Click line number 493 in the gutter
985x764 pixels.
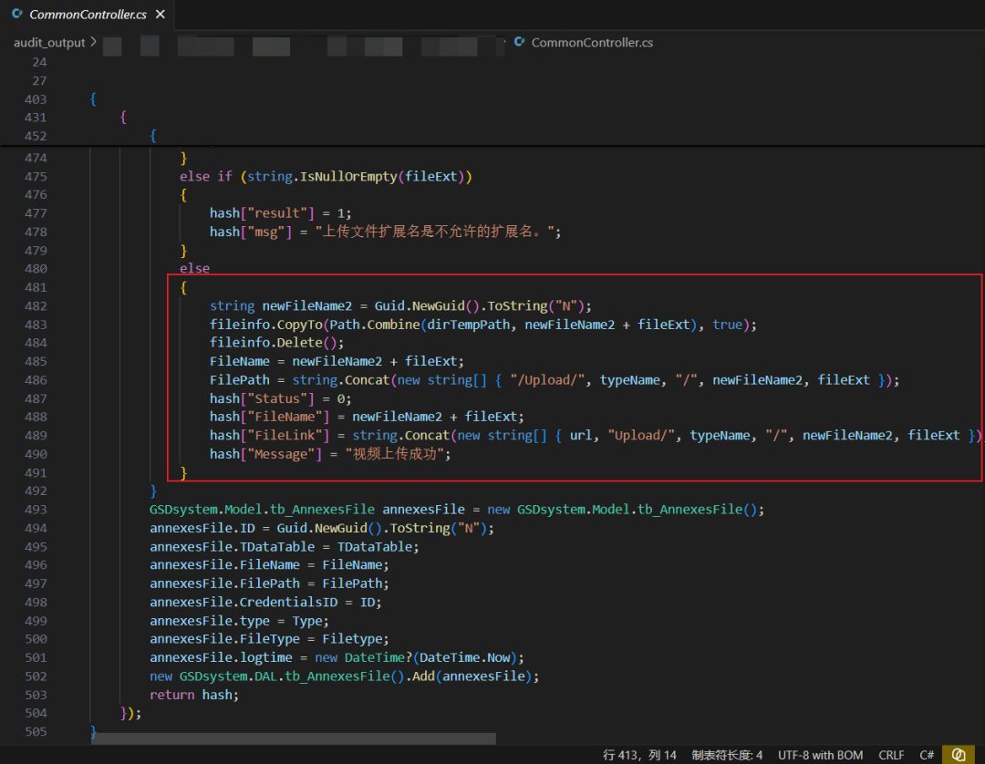pyautogui.click(x=36, y=509)
